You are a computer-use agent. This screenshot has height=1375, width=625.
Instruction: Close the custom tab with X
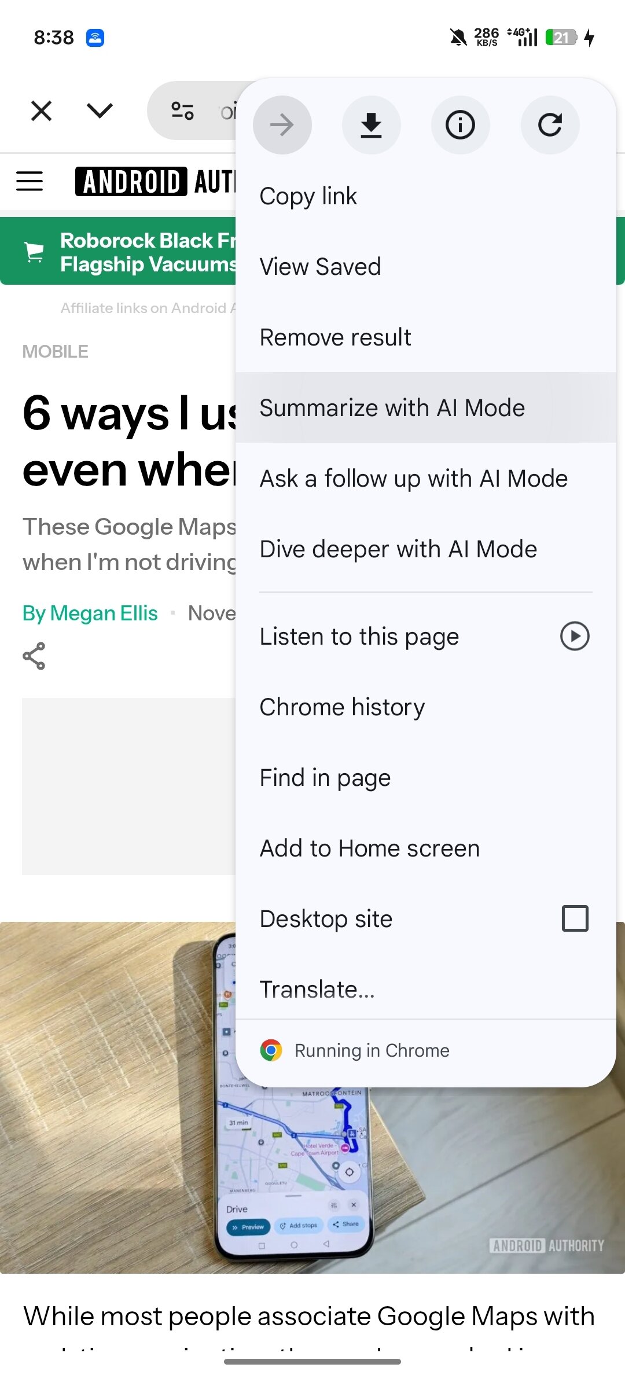(41, 111)
